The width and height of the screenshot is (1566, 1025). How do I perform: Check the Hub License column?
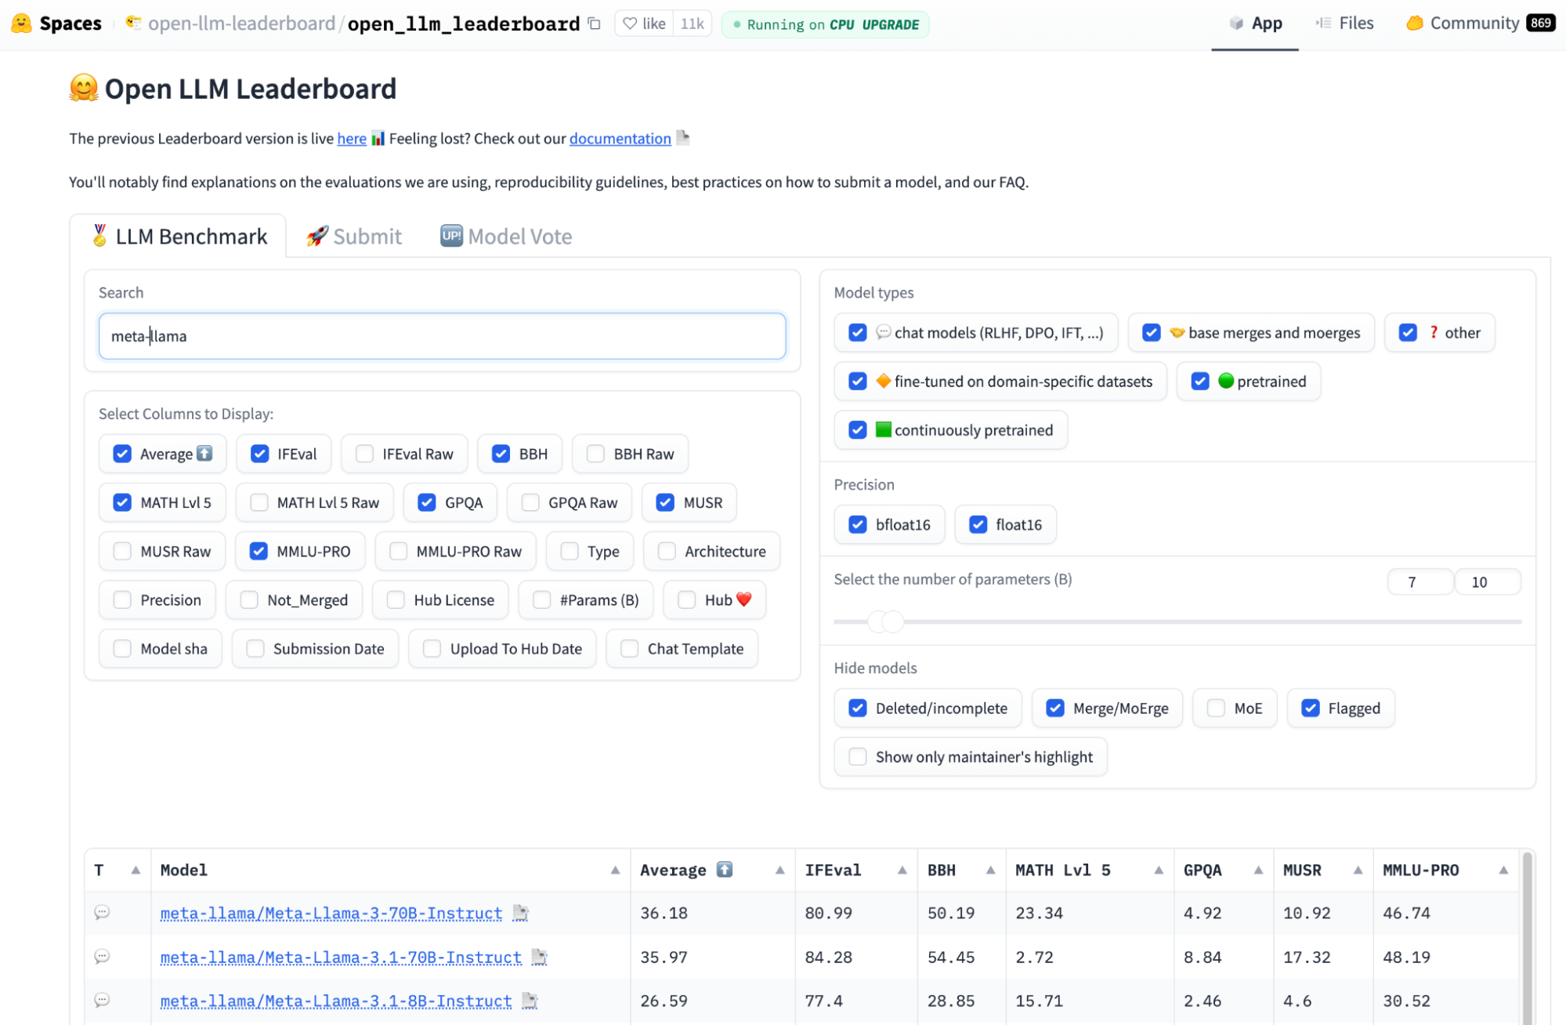pyautogui.click(x=396, y=599)
